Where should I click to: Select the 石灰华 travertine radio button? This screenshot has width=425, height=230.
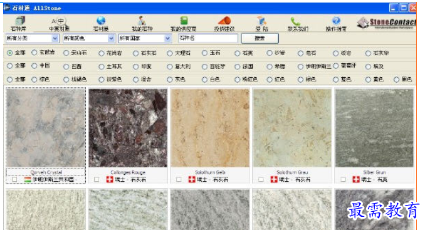[x=368, y=53]
